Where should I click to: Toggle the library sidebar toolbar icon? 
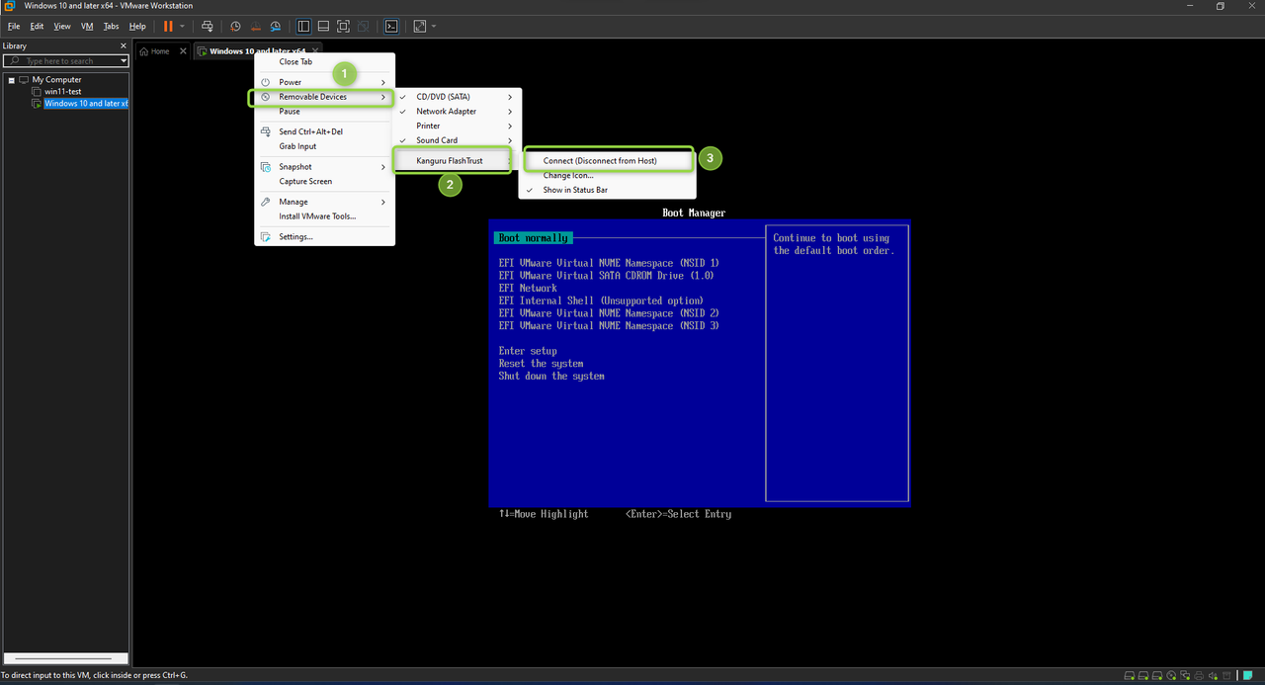tap(303, 26)
